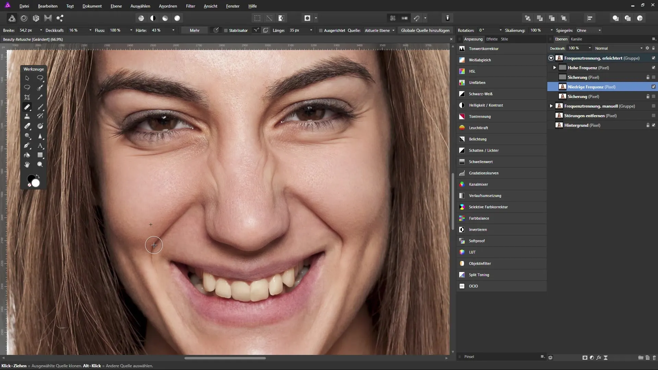Toggle Quick Mask icon in toolbar
The width and height of the screenshot is (658, 370).
pos(307,18)
